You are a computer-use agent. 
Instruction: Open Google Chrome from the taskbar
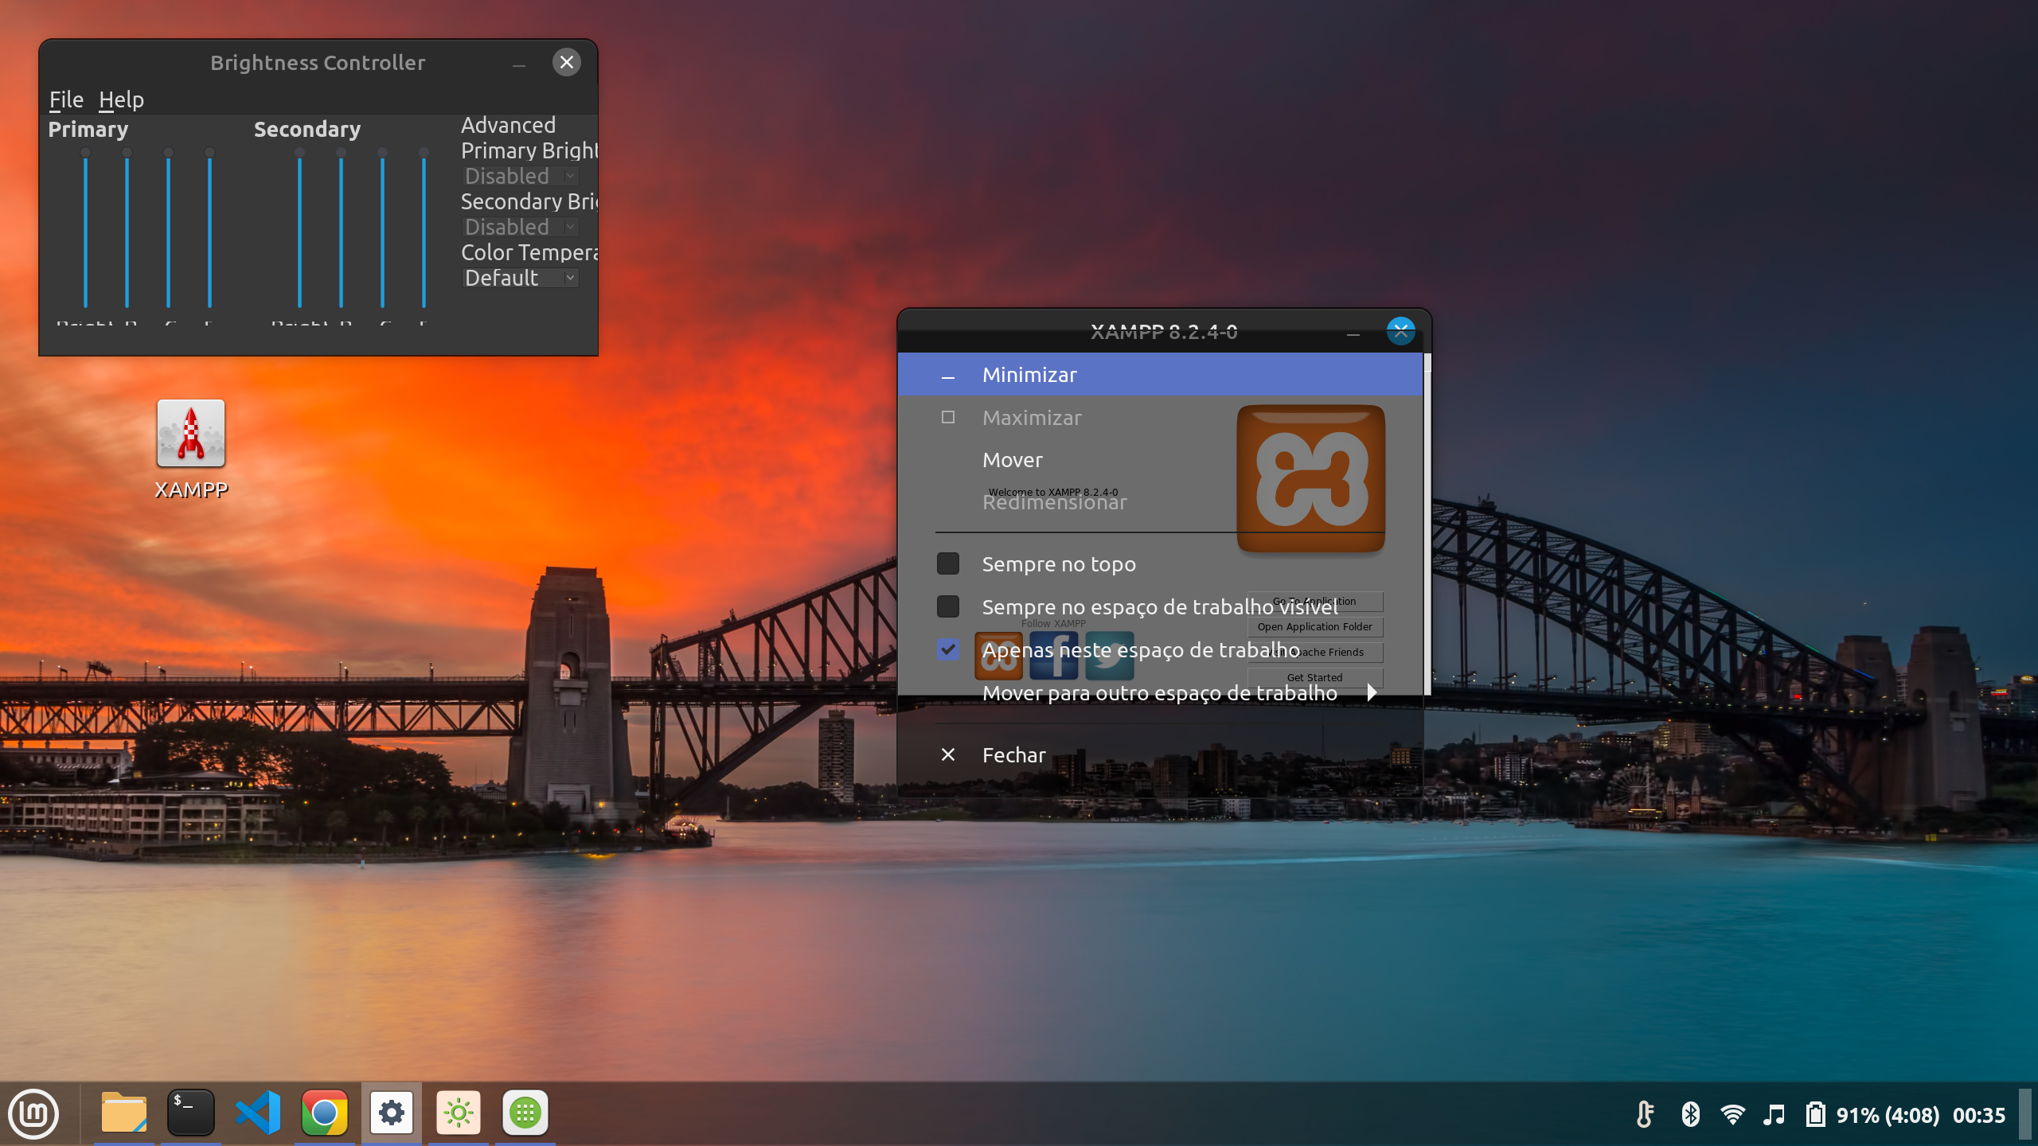tap(325, 1113)
